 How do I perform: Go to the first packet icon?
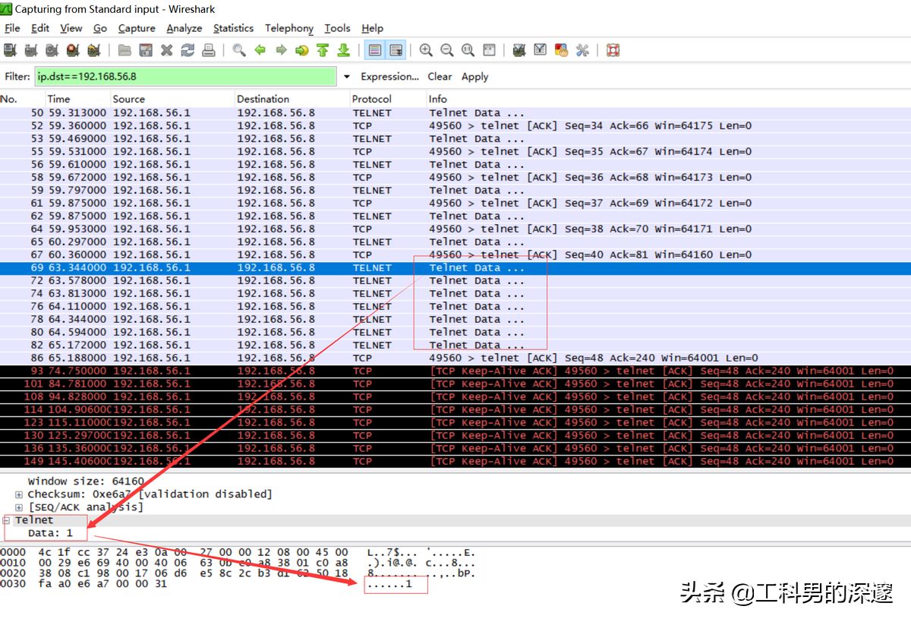tap(323, 51)
